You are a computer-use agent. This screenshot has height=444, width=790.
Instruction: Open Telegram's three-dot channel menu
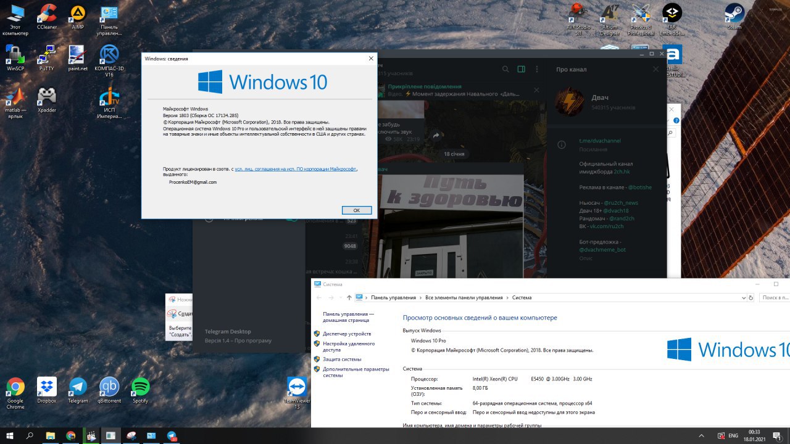(536, 69)
